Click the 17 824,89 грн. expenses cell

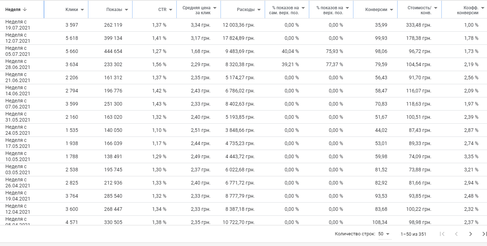point(238,38)
